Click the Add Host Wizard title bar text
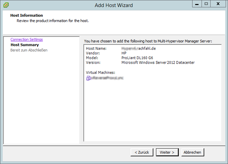This screenshot has width=228, height=164. tap(114, 5)
